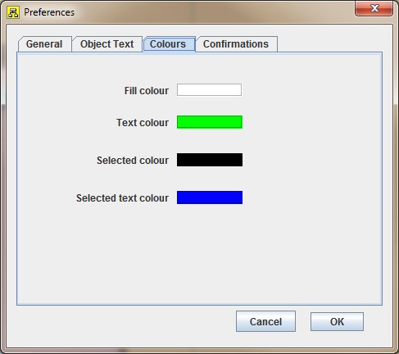Click the "Text colour" label

[143, 123]
